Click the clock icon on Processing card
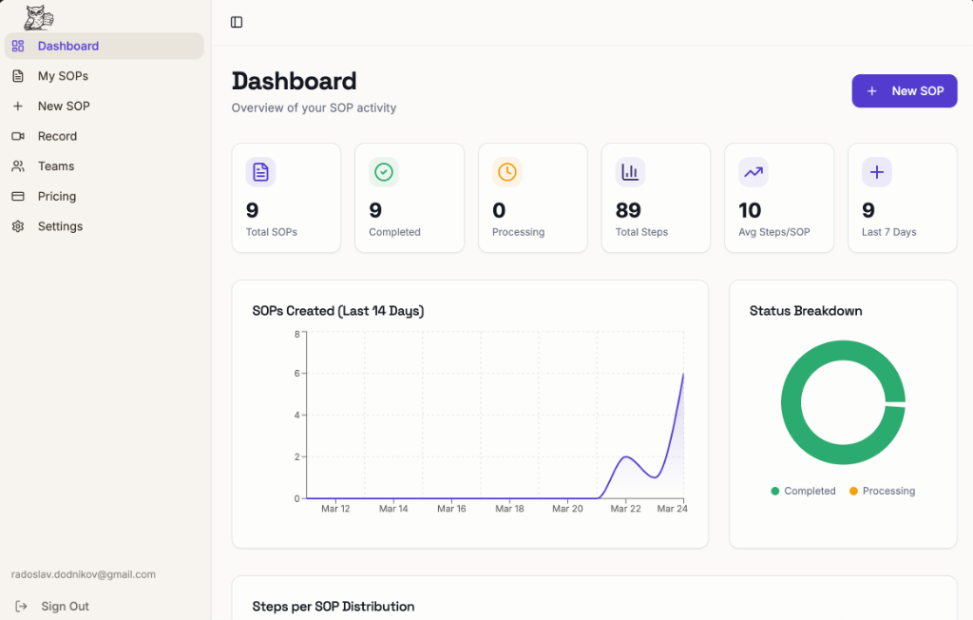The image size is (973, 620). point(506,172)
